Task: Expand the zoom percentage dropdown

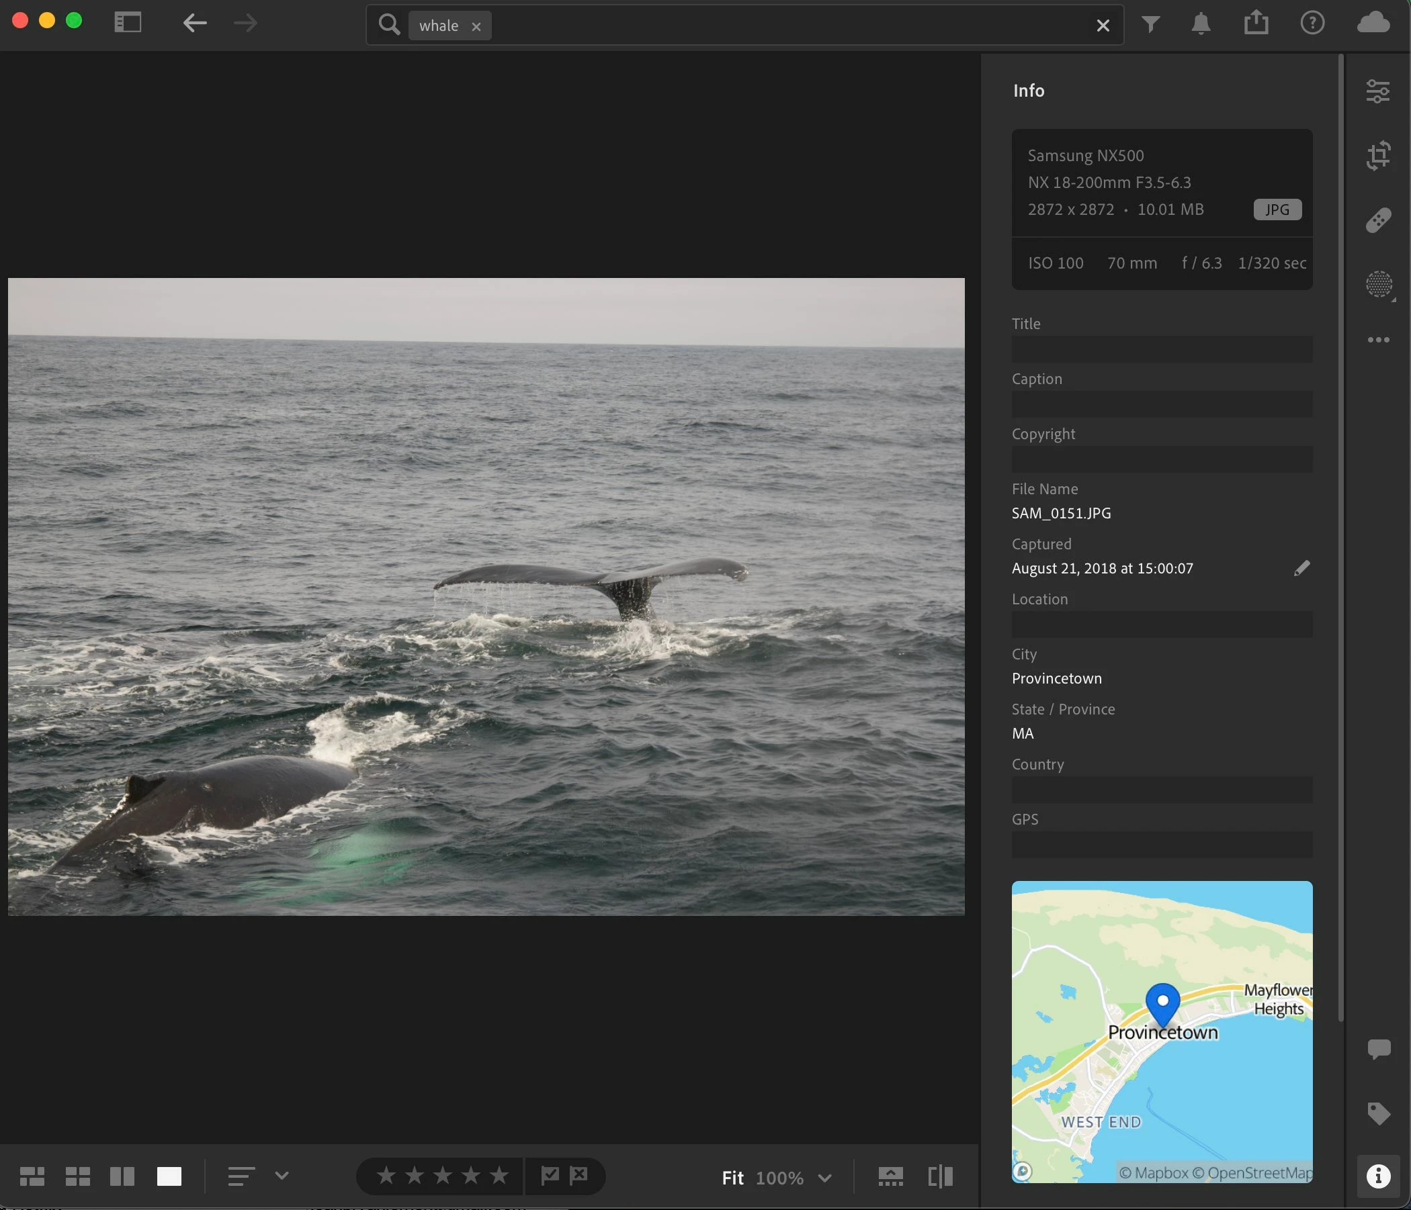Action: [x=824, y=1178]
